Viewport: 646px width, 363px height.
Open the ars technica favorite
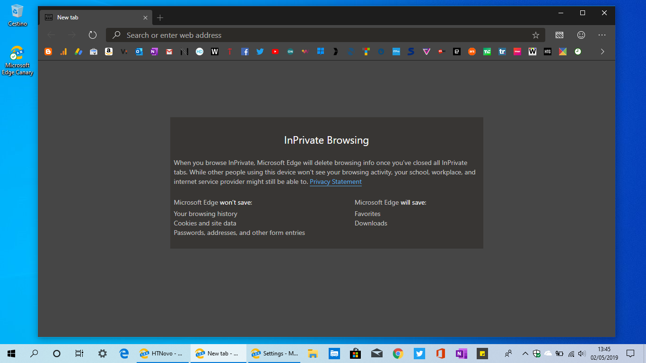pyautogui.click(x=471, y=52)
